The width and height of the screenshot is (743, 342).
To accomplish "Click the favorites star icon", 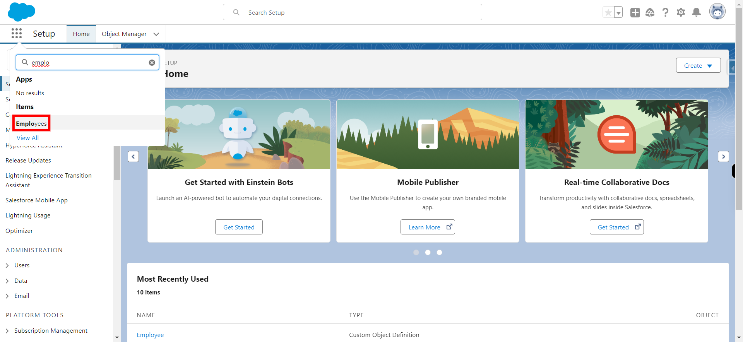I will click(x=608, y=12).
